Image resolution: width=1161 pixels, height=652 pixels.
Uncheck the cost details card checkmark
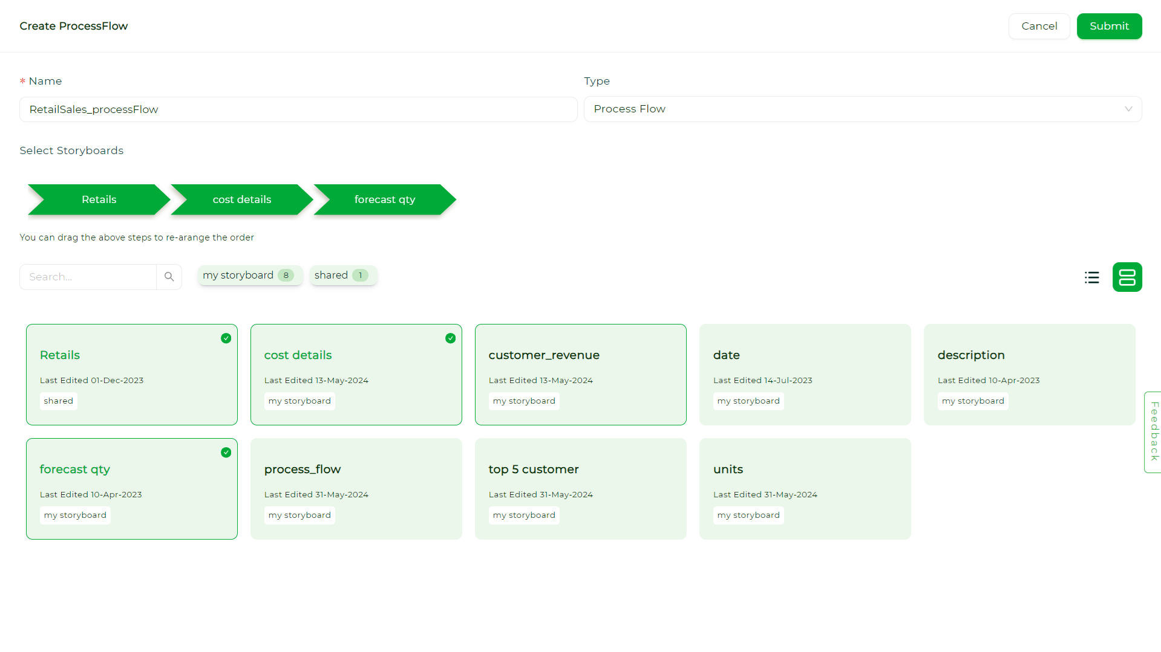click(451, 338)
